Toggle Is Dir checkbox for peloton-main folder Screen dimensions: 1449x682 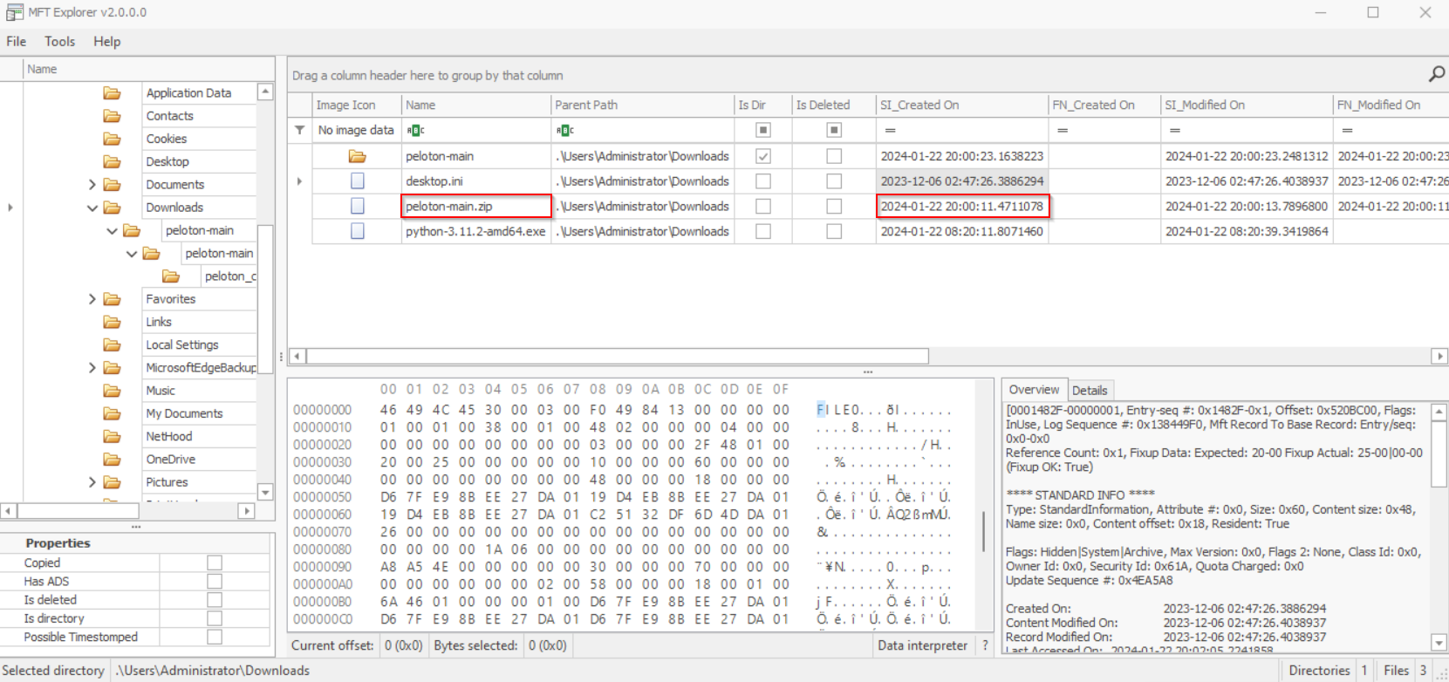[x=763, y=156]
